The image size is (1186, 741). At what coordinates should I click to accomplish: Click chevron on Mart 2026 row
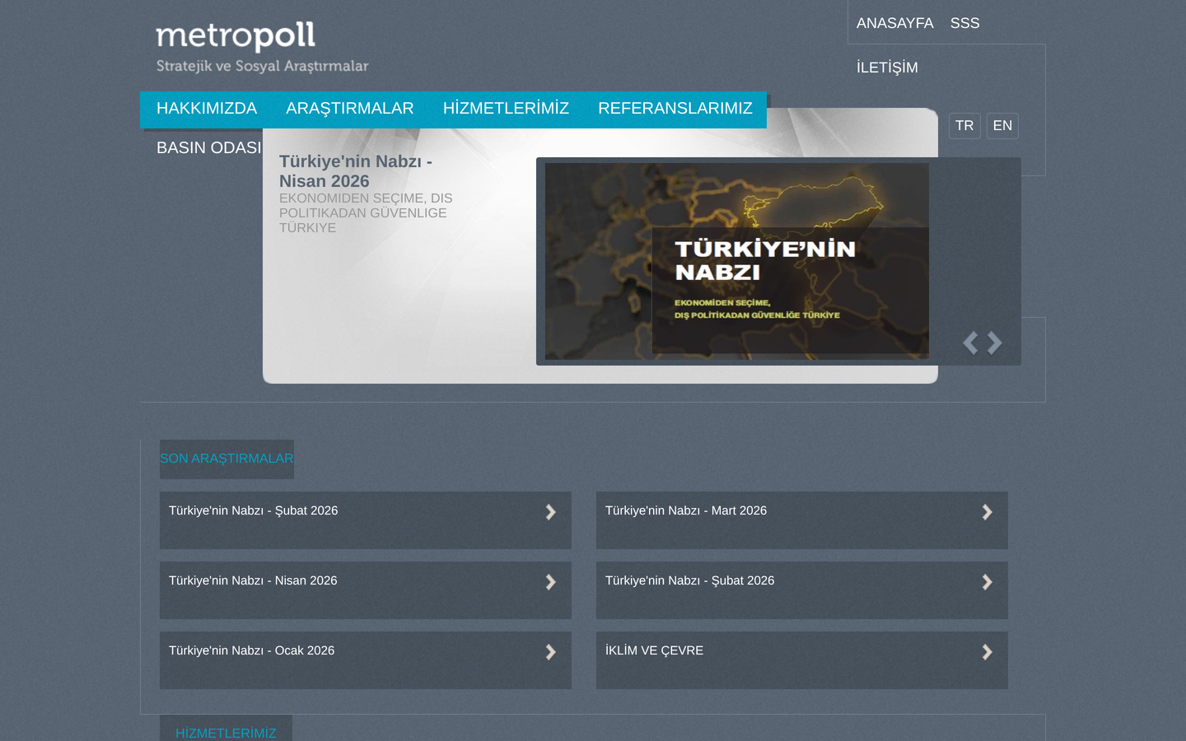(988, 512)
